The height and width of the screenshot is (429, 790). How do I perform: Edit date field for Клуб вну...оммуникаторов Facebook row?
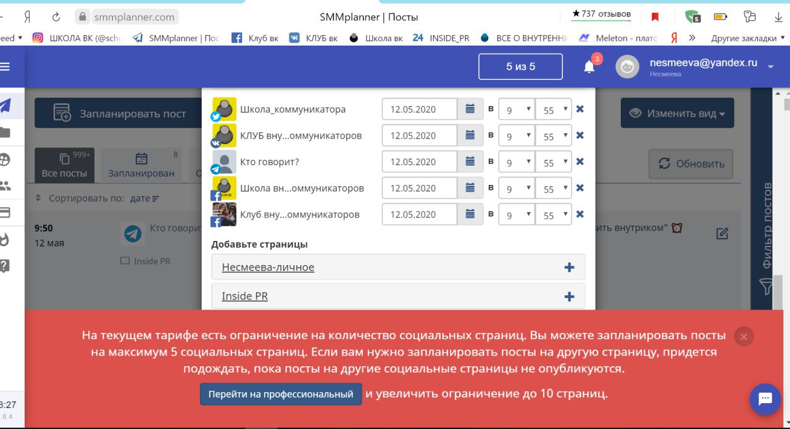coord(420,214)
